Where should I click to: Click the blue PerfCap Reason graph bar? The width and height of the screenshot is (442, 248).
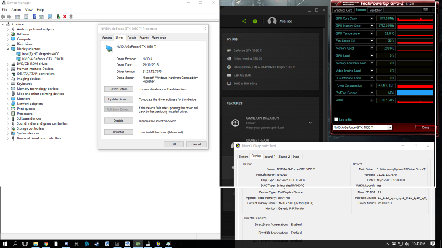click(x=415, y=93)
